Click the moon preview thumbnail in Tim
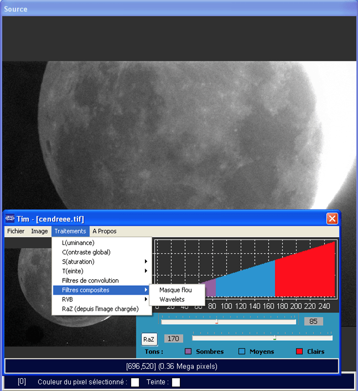 (x=28, y=297)
